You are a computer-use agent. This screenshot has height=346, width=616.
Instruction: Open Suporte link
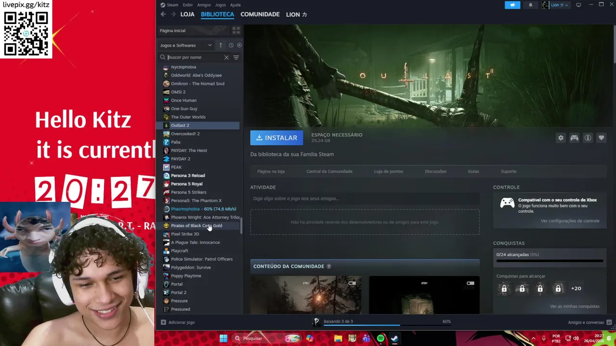(508, 171)
